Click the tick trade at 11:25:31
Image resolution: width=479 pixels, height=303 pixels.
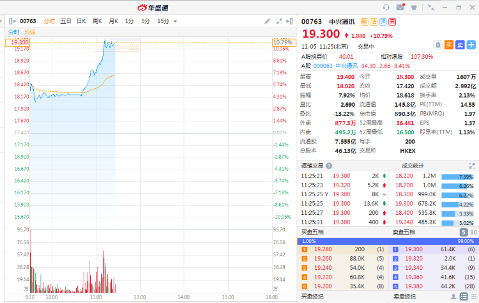pyautogui.click(x=344, y=222)
